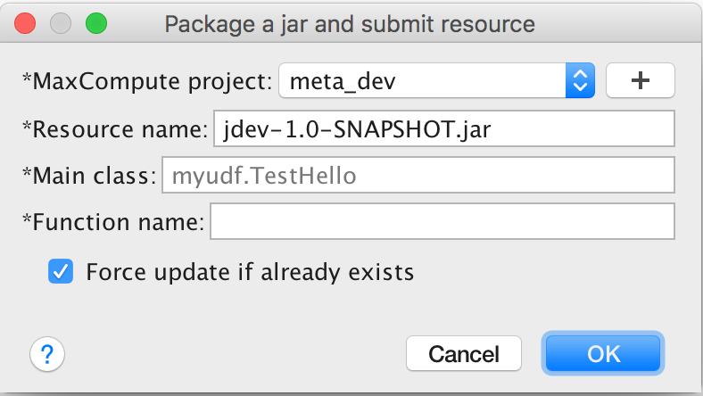Uncheck Force update if already exists checkbox
The height and width of the screenshot is (396, 703).
pos(61,271)
